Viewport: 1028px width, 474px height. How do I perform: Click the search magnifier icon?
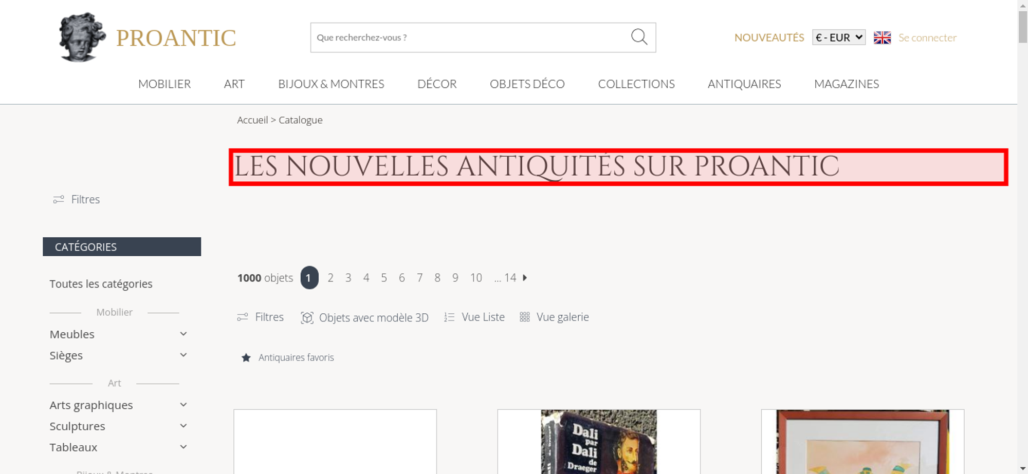click(x=639, y=37)
